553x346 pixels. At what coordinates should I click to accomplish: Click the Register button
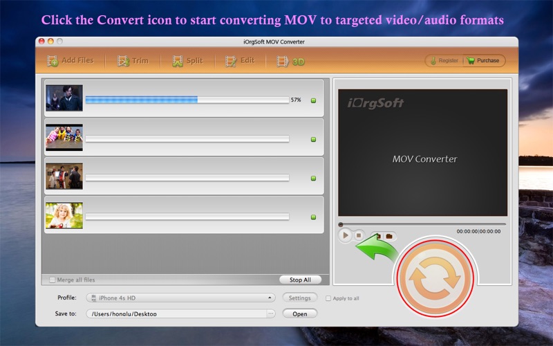point(444,60)
